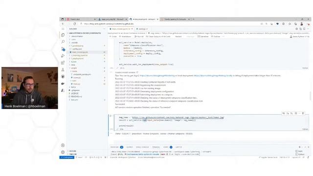Open the Search view in activity bar
313x176 pixels.
coord(63,42)
